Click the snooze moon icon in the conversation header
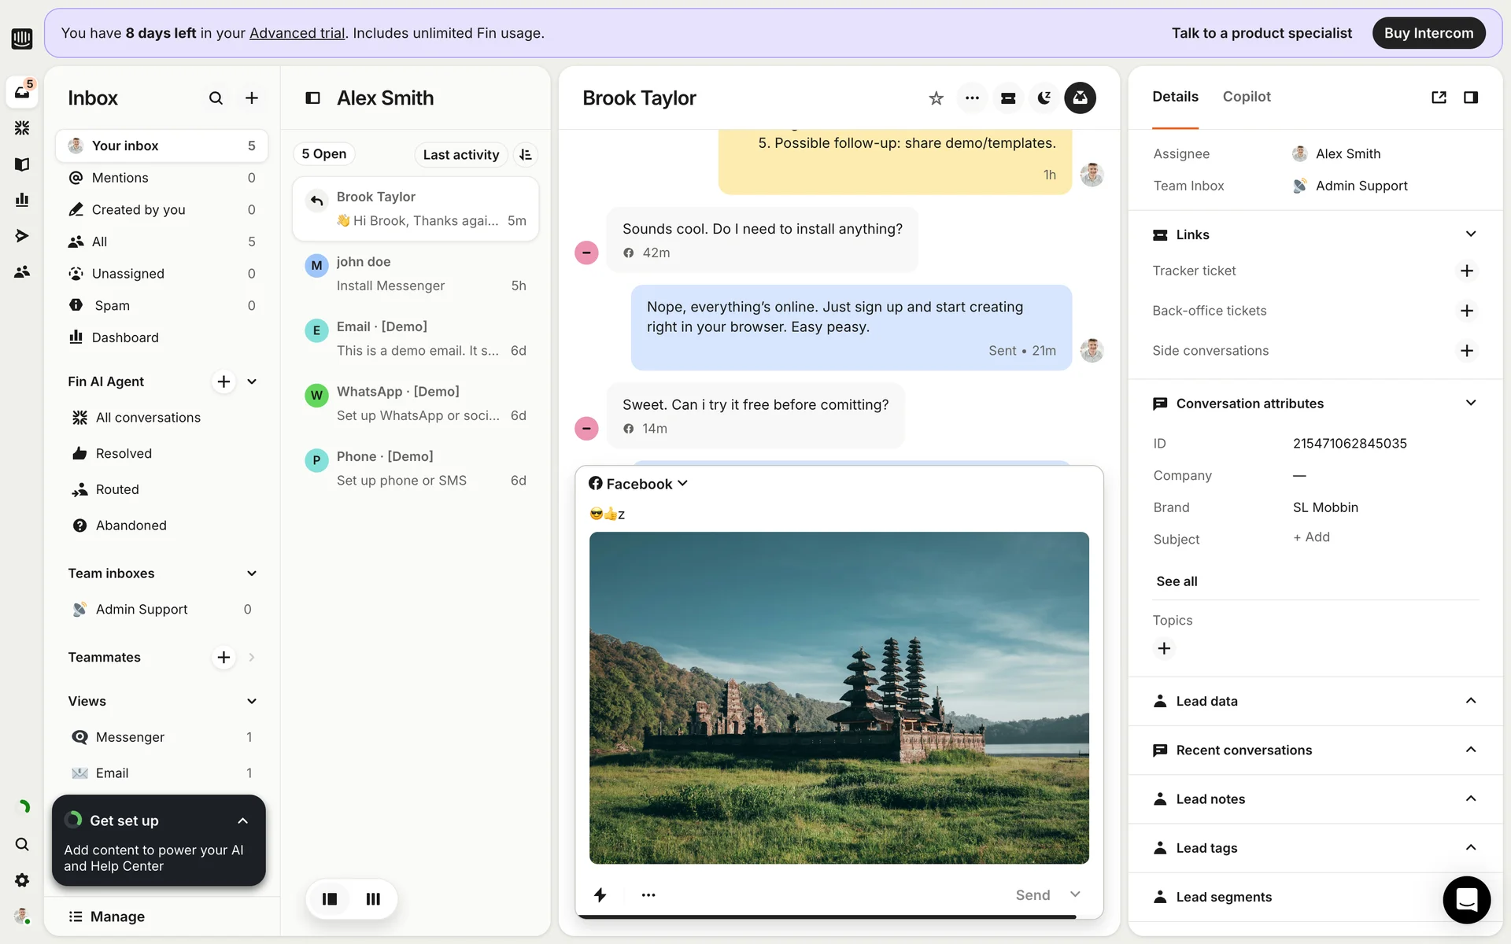The height and width of the screenshot is (944, 1511). 1044,98
